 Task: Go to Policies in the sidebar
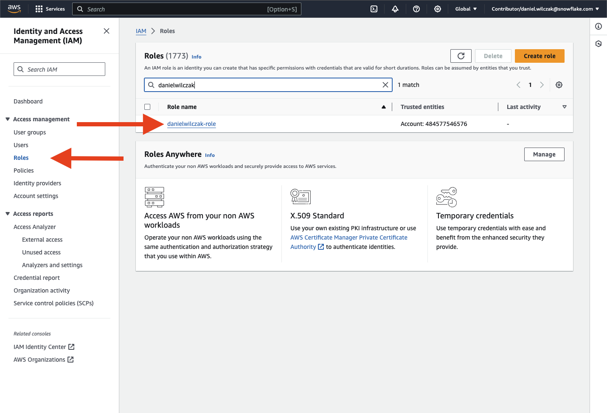click(24, 170)
